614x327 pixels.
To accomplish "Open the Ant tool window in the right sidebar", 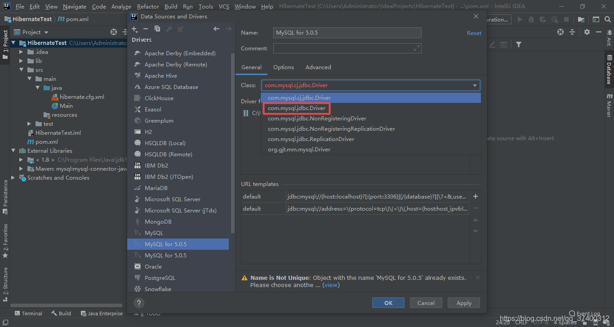I will click(x=609, y=38).
